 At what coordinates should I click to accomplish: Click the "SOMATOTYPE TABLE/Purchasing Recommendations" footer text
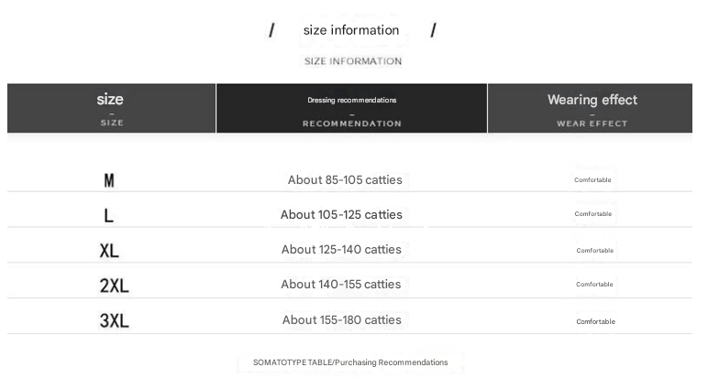click(x=350, y=362)
